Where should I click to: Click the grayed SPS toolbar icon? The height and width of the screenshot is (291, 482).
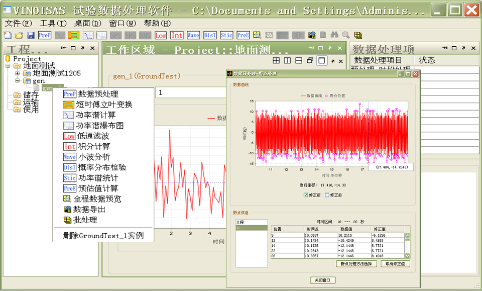pyautogui.click(x=115, y=35)
